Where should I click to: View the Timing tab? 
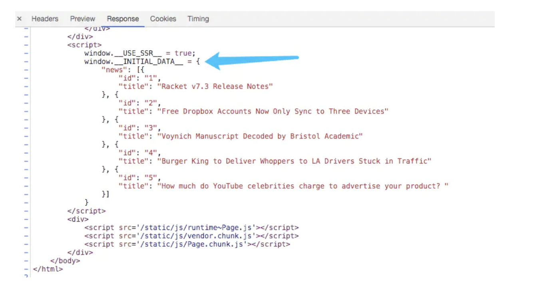[198, 19]
